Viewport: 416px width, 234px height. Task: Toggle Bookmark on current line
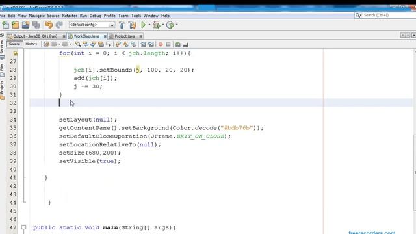click(x=133, y=44)
